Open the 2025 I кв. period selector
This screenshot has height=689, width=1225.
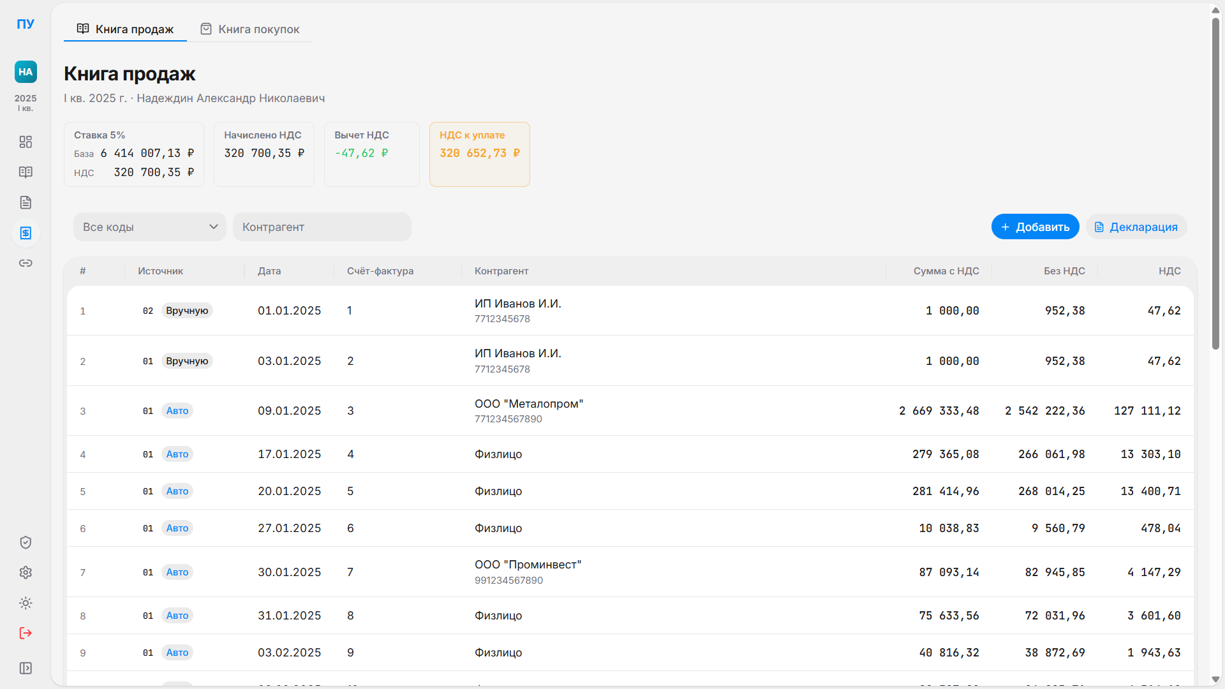point(26,102)
